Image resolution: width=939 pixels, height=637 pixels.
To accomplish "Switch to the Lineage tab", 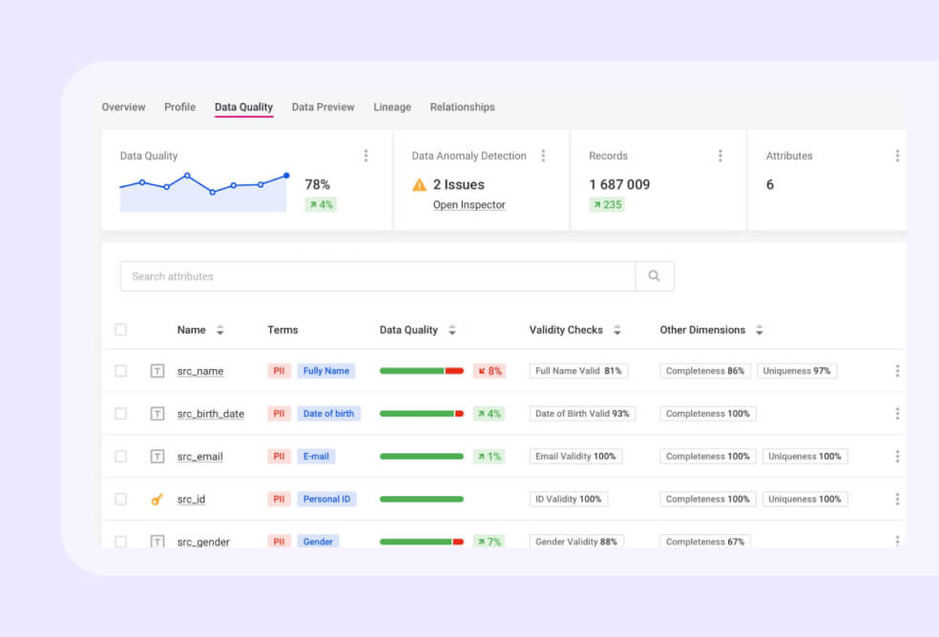I will pyautogui.click(x=392, y=107).
